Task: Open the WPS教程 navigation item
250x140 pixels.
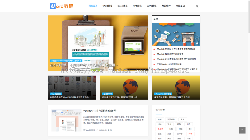Action: pyautogui.click(x=152, y=6)
